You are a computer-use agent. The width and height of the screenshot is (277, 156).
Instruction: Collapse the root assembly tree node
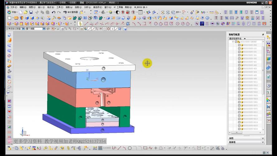pyautogui.click(x=233, y=42)
